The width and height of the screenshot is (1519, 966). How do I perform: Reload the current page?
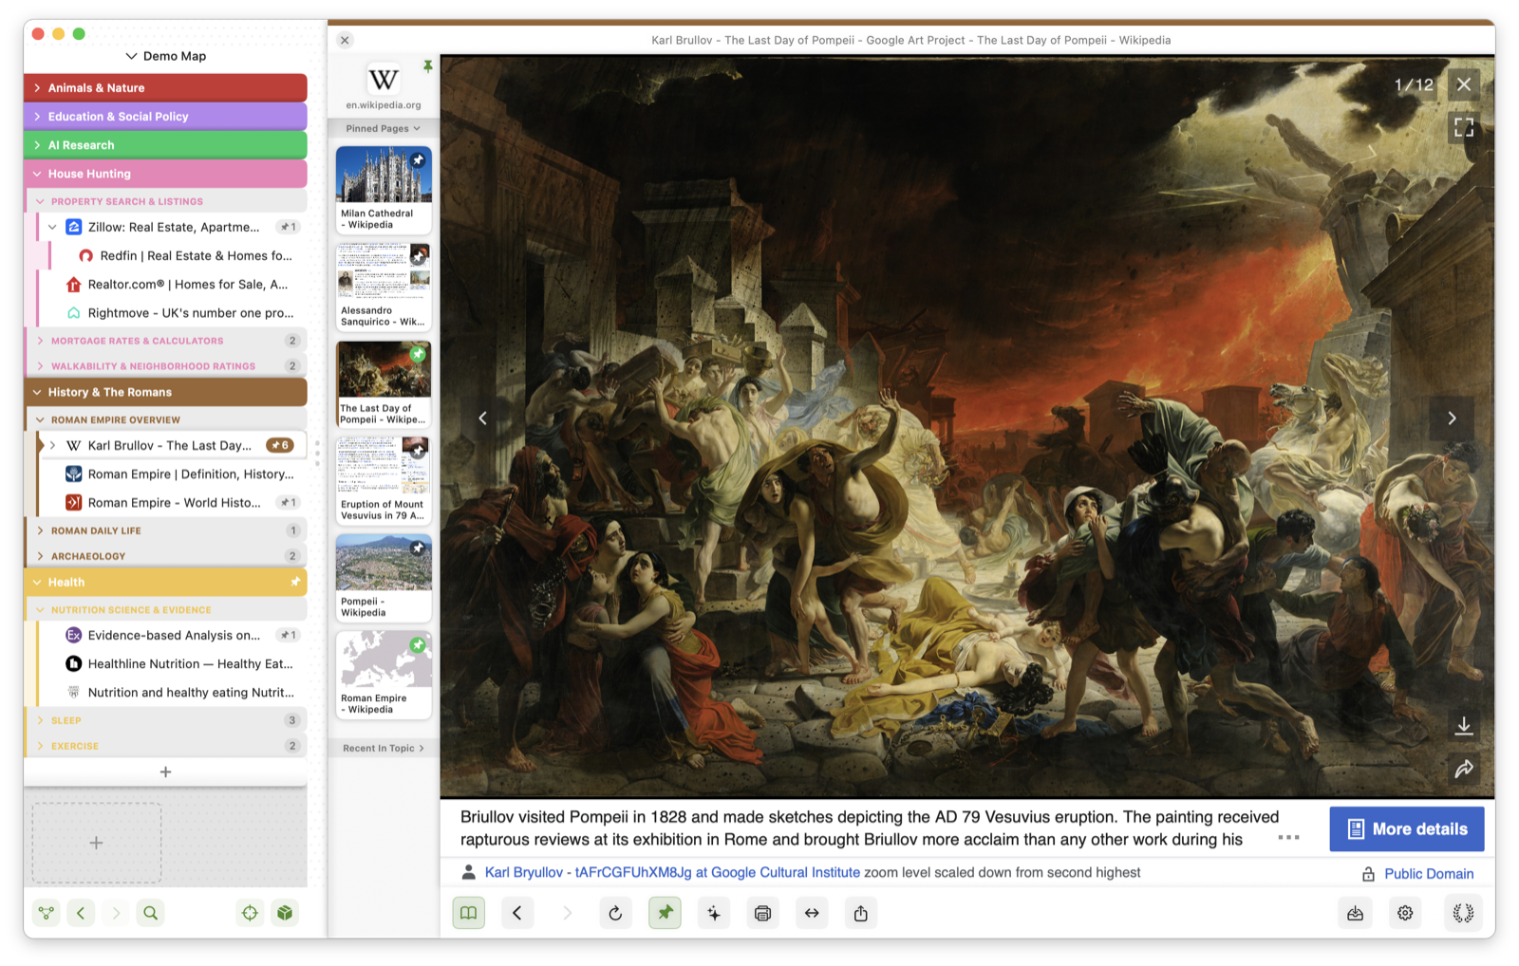pos(615,913)
